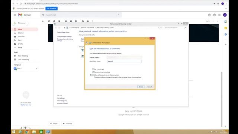Click the Gmail logo

coord(25,15)
